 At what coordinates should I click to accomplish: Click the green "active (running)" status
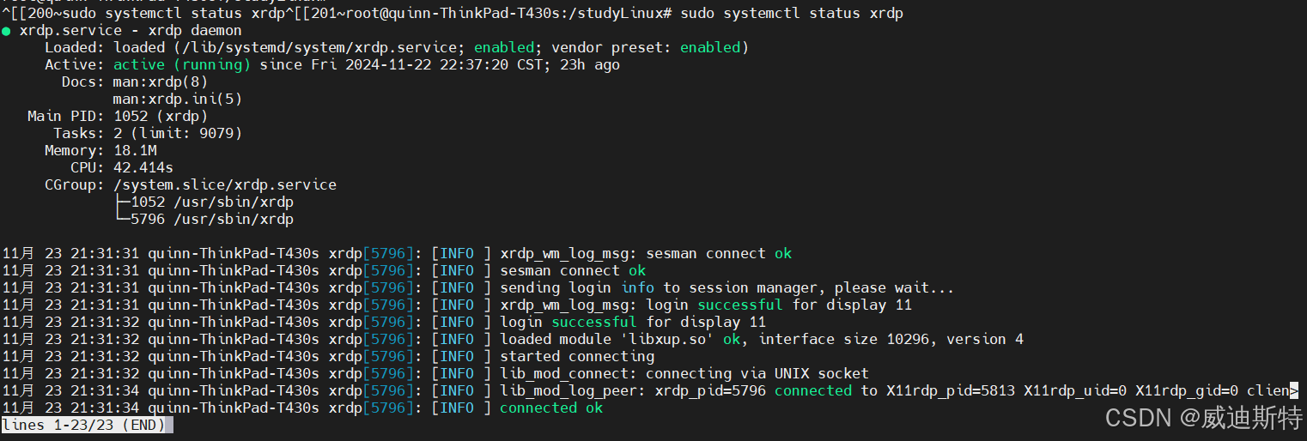182,65
